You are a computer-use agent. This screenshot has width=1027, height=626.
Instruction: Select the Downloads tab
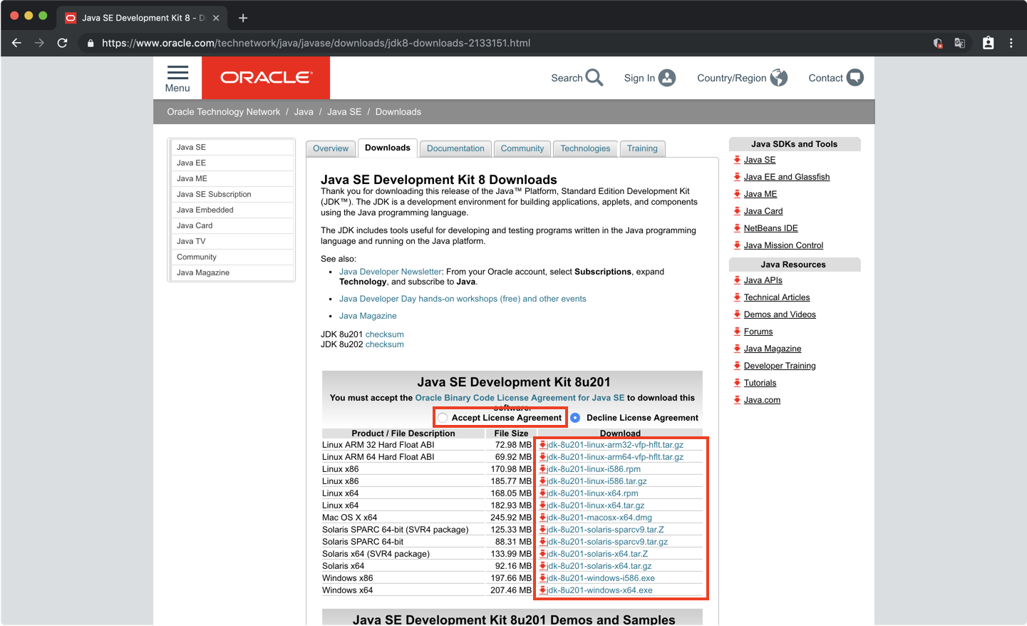coord(388,148)
